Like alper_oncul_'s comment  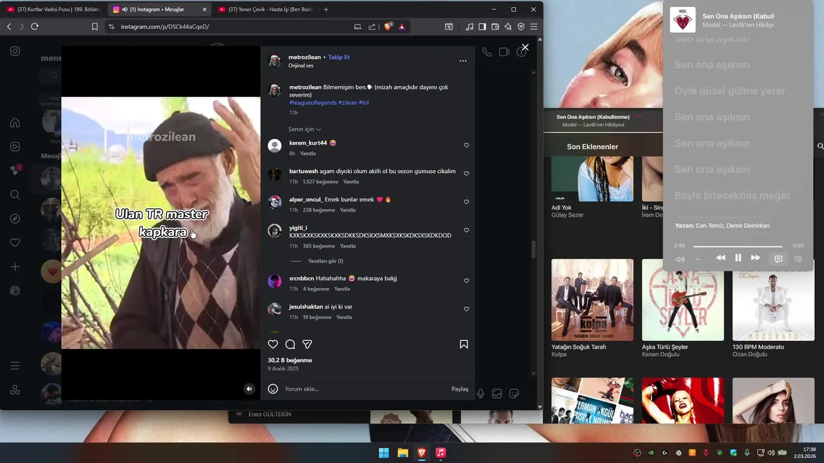466,202
